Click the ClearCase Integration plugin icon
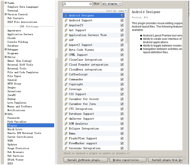 pyautogui.click(x=66, y=60)
